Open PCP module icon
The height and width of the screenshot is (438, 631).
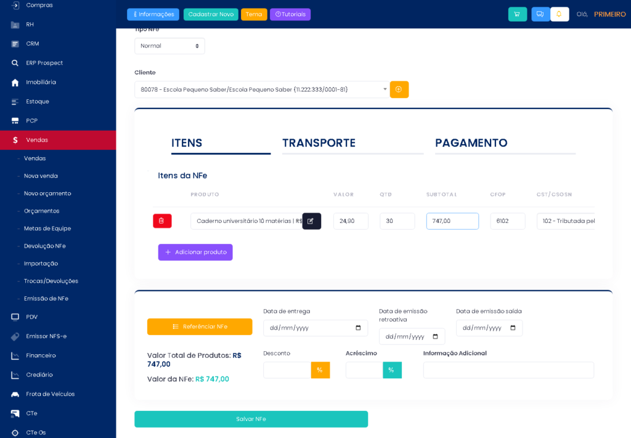(x=15, y=121)
